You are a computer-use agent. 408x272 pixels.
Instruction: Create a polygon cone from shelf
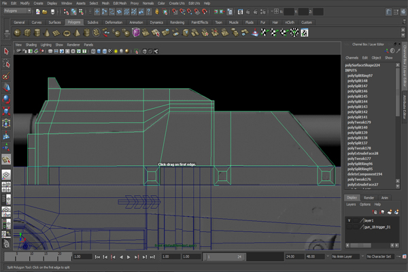(x=47, y=33)
